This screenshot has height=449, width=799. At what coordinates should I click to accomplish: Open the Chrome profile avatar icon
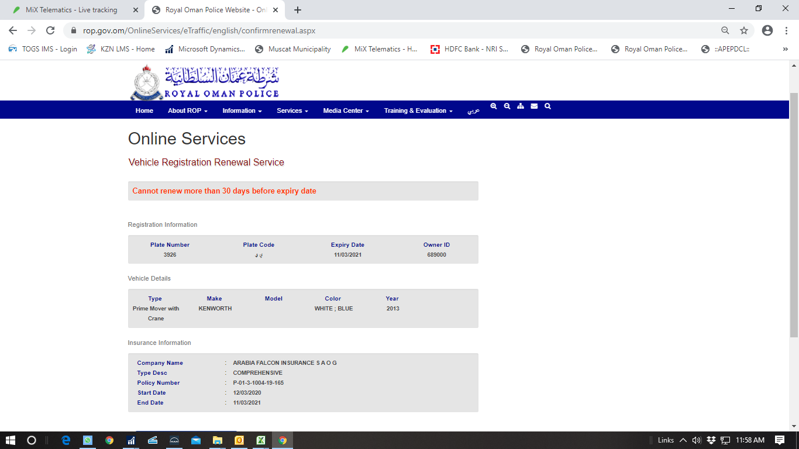(x=767, y=30)
